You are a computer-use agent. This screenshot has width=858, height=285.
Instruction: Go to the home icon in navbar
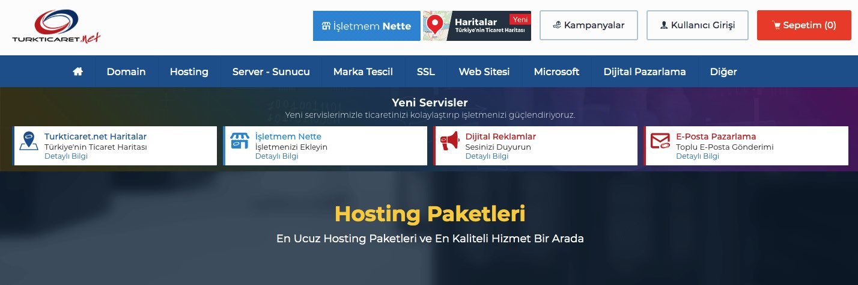coord(78,72)
